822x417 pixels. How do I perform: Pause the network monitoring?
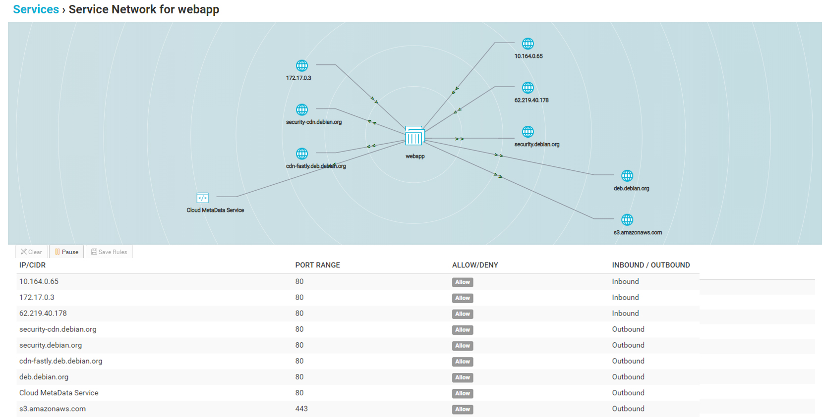pos(66,252)
